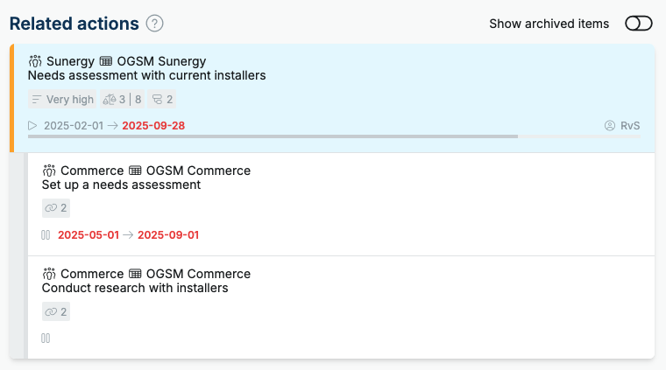Click the link badge under Conduct research with installers
The height and width of the screenshot is (370, 666).
(x=55, y=311)
